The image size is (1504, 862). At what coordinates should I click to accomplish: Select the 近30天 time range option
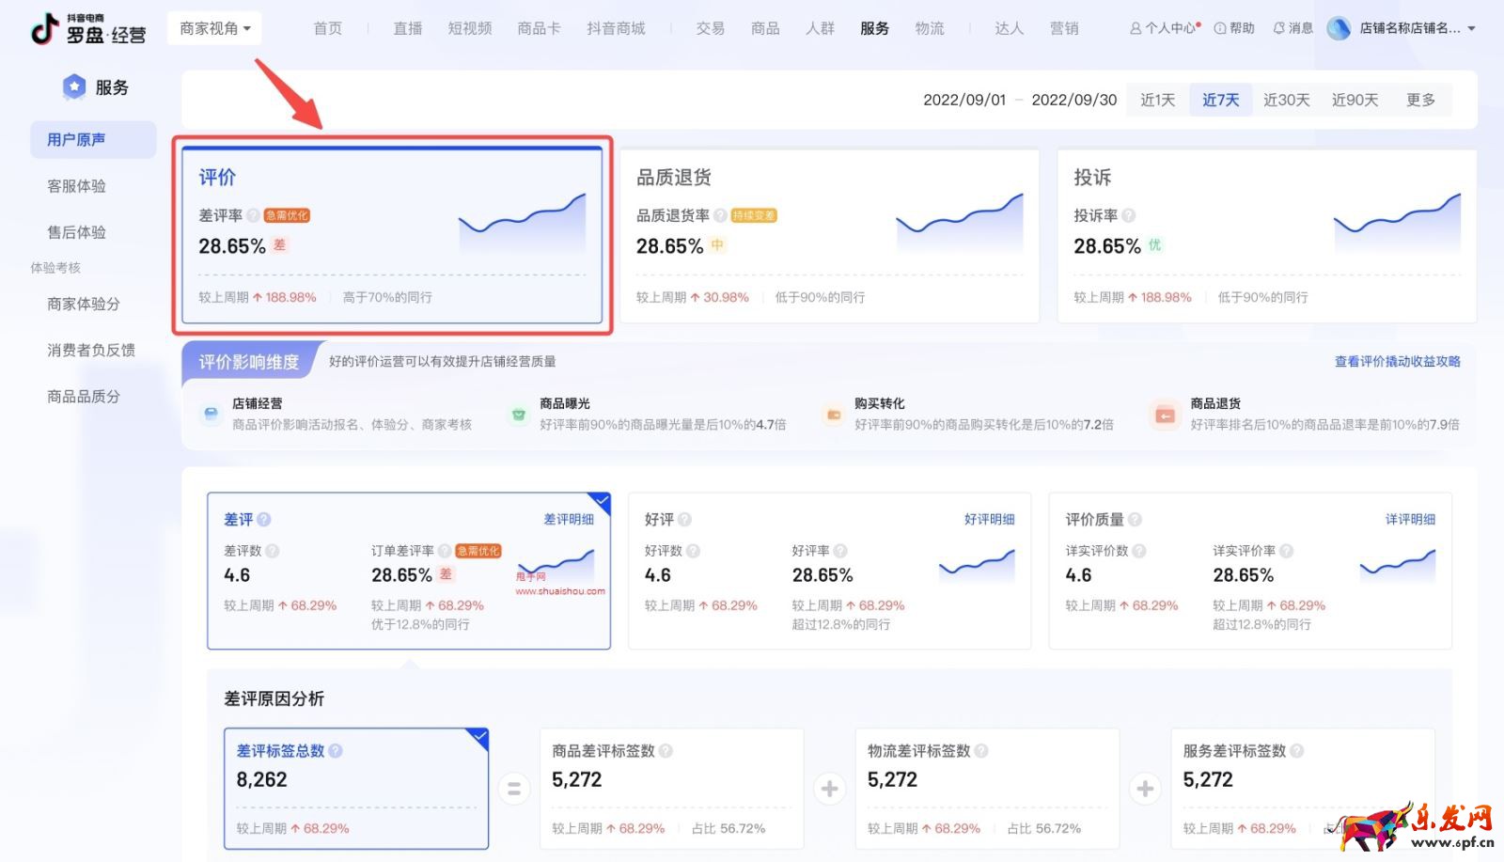(1286, 99)
